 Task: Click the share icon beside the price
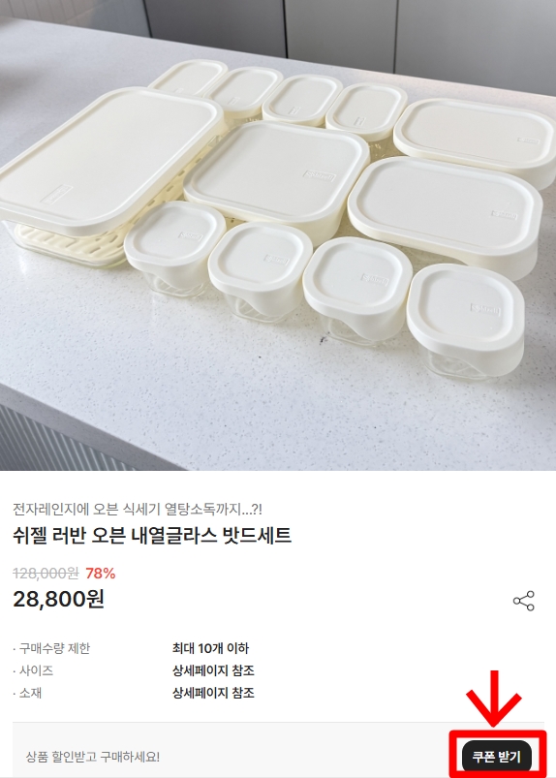(x=524, y=601)
